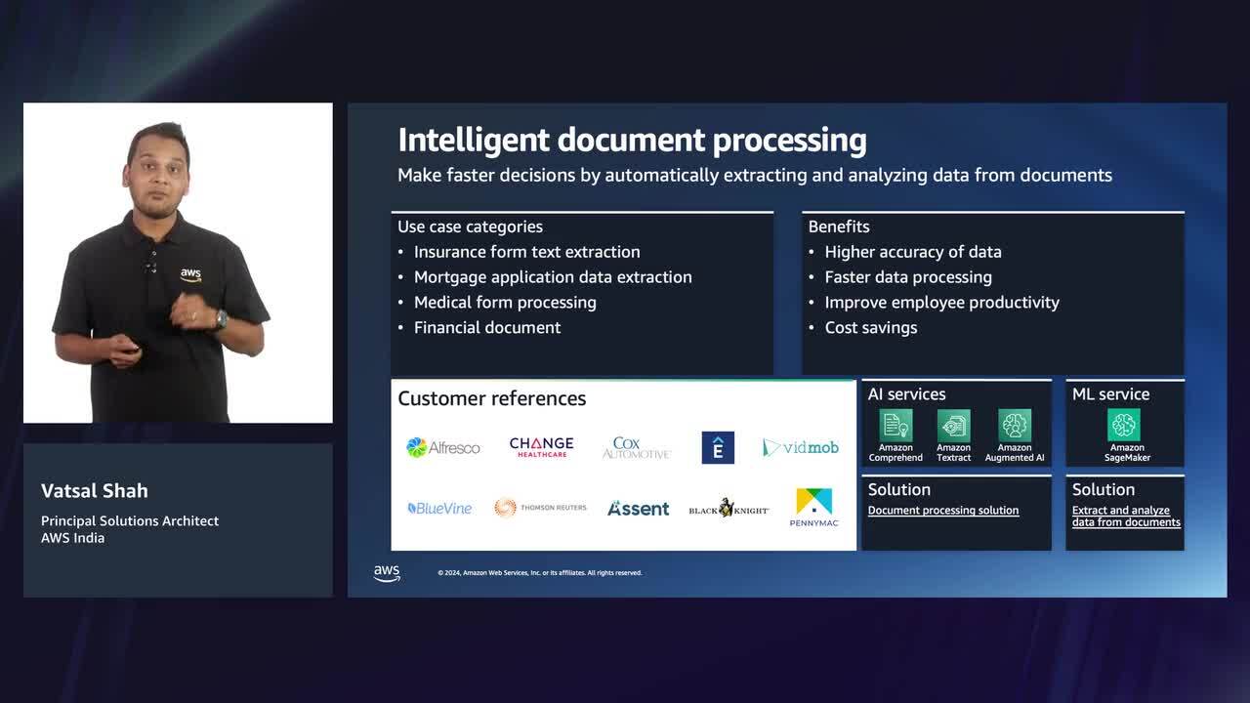1250x703 pixels.
Task: Click the Benefits heading
Action: [x=839, y=227]
